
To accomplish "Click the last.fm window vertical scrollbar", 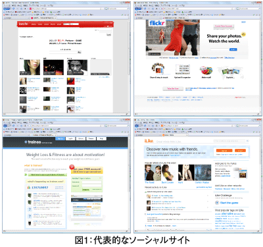I will 129,66.
